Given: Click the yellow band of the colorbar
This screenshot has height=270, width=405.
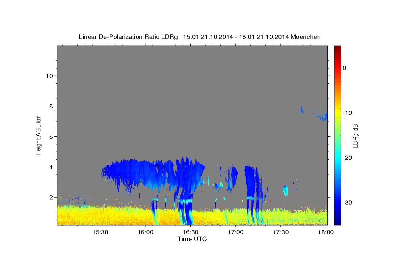Looking at the screenshot, I should 337,113.
